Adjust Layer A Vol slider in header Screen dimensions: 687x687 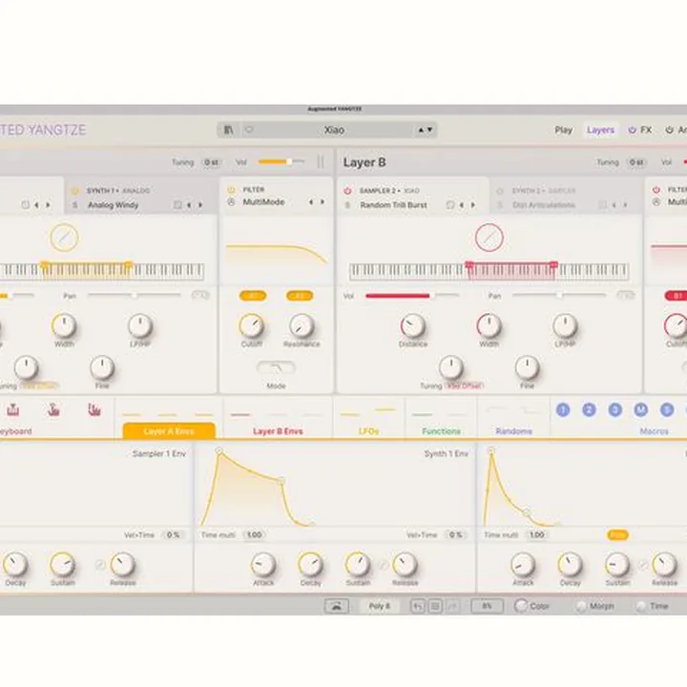(x=281, y=161)
